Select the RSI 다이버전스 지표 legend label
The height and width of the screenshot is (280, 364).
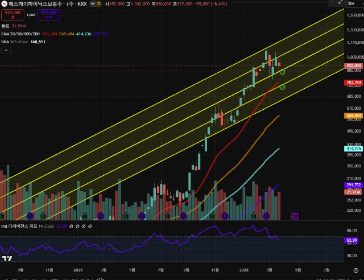19,226
